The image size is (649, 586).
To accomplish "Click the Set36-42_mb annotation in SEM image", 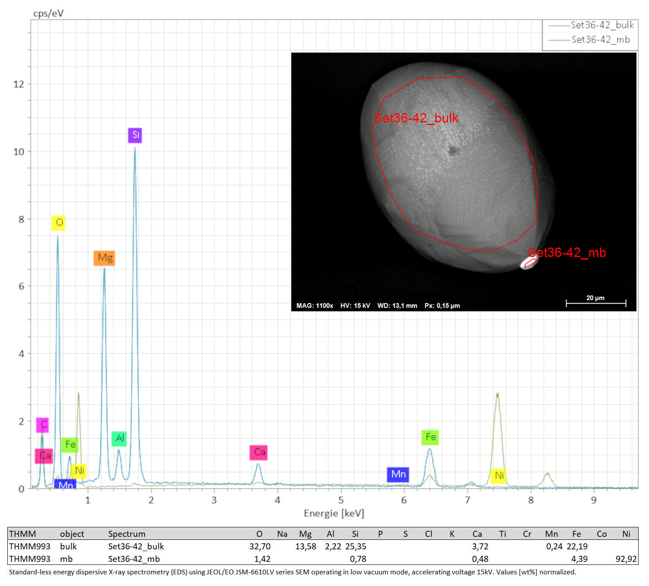I will tap(567, 253).
